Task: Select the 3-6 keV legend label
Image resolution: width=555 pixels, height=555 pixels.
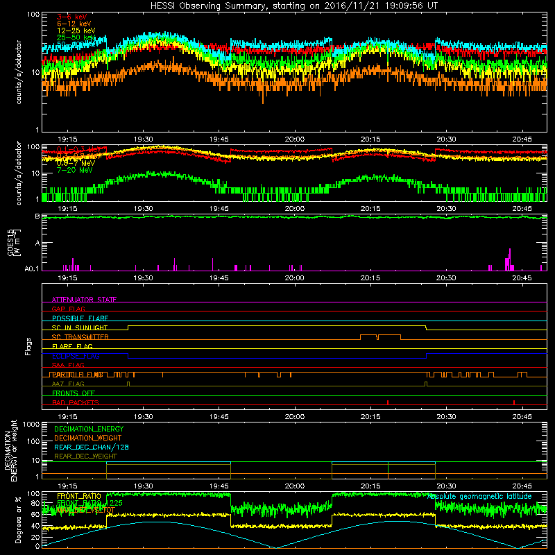Action: (x=72, y=17)
